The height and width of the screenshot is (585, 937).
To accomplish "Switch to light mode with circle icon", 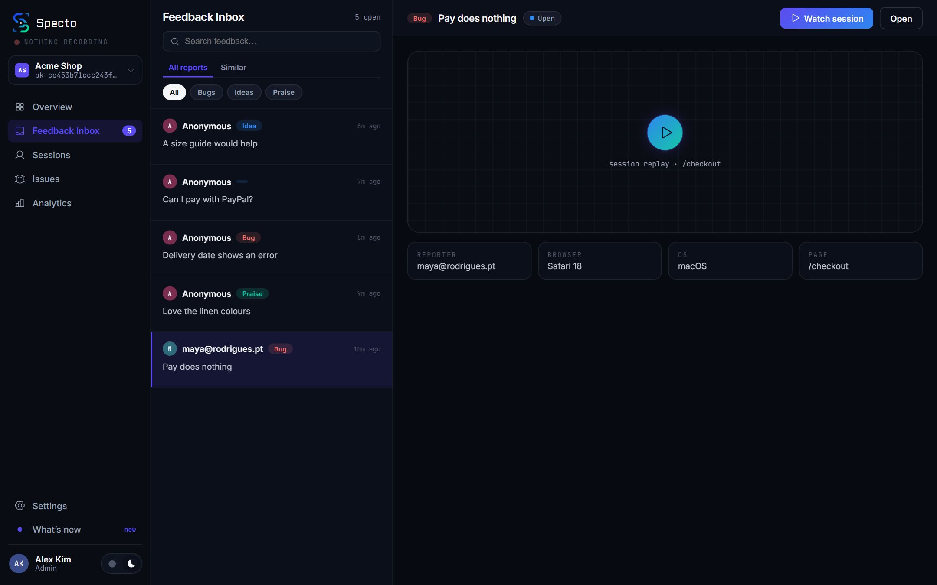I will [x=112, y=563].
